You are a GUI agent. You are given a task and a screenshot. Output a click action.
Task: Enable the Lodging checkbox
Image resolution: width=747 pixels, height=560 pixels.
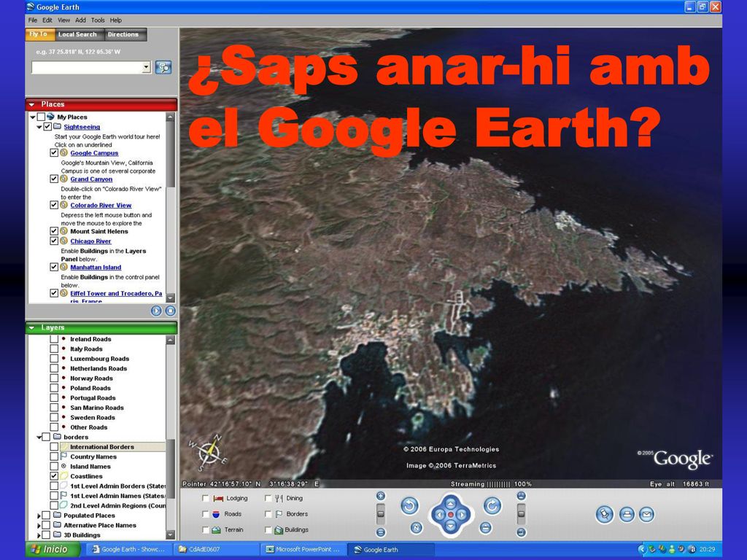[x=205, y=498]
